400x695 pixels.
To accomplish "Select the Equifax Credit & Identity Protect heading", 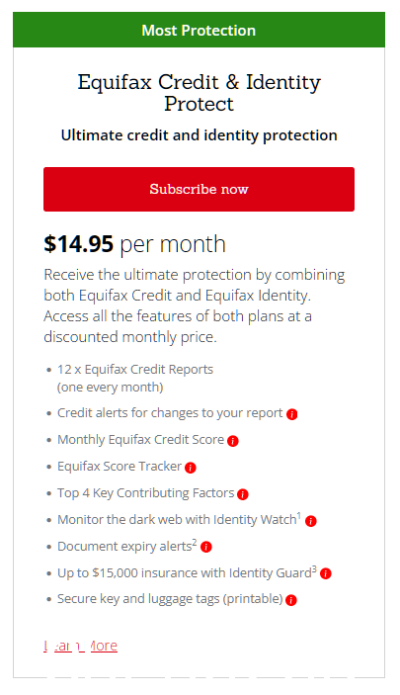I will [199, 93].
